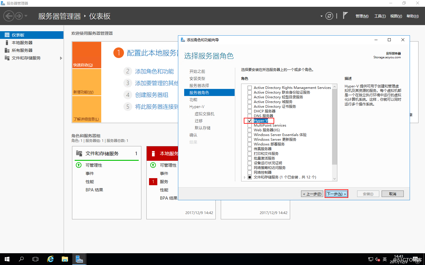This screenshot has height=265, width=425.
Task: Open 新增功能(W) tile
Action: click(87, 82)
